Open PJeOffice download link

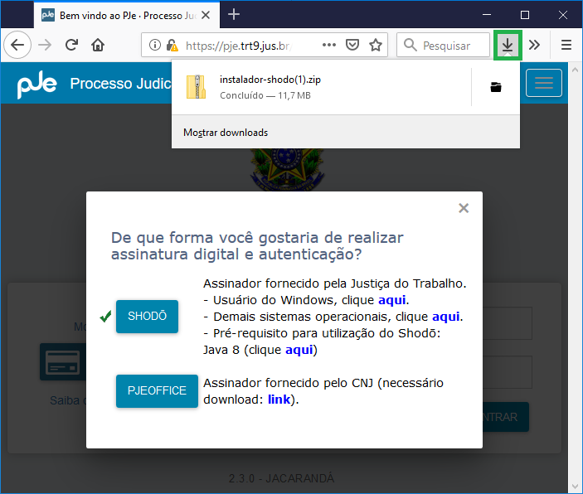(279, 400)
